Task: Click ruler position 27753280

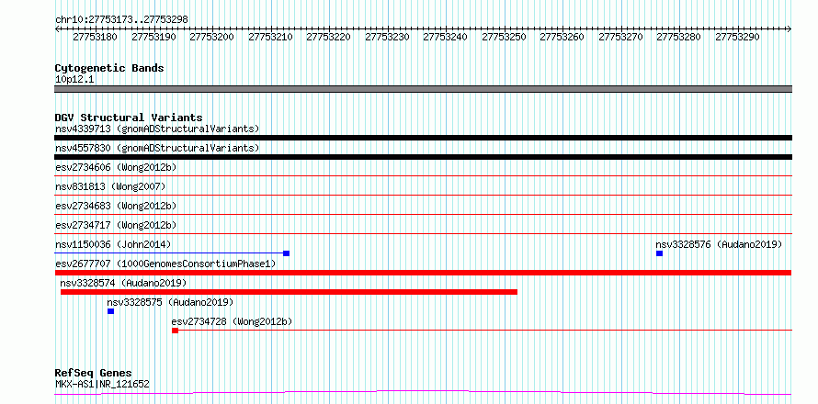Action: [679, 37]
